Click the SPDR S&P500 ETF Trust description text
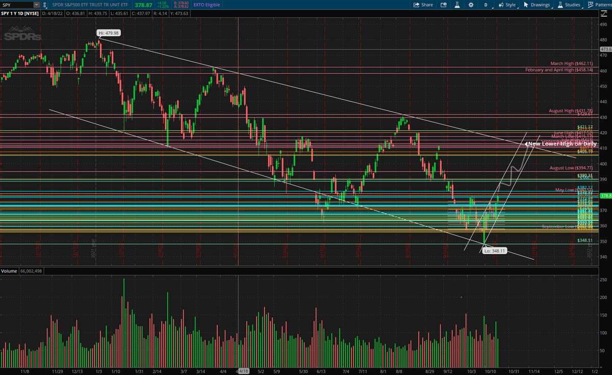Screen dimensions: 612x375 click(x=90, y=5)
